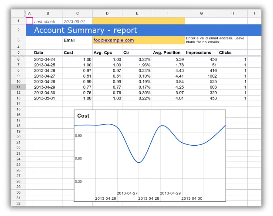Screen dimensions: 273x216
Task: Click row 11 header
Action: 18,87
